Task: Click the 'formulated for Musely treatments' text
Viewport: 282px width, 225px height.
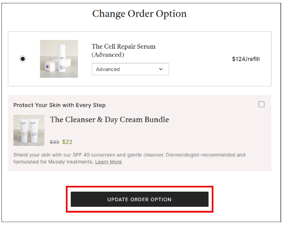Action: (53, 162)
